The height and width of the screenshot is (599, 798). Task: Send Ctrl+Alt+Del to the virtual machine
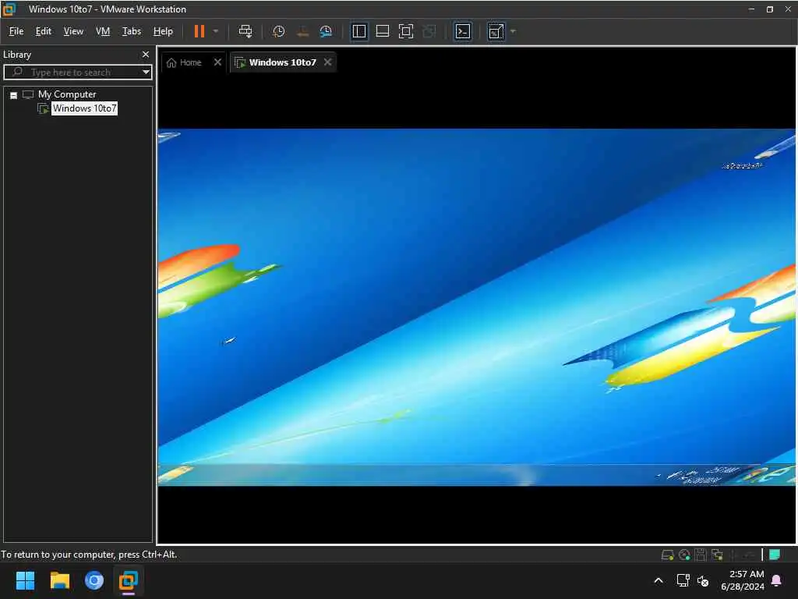[245, 31]
